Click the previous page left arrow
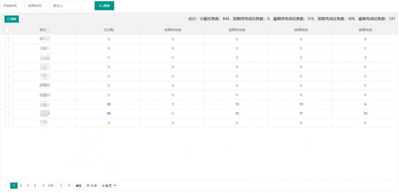The height and width of the screenshot is (193, 399). tap(6, 185)
